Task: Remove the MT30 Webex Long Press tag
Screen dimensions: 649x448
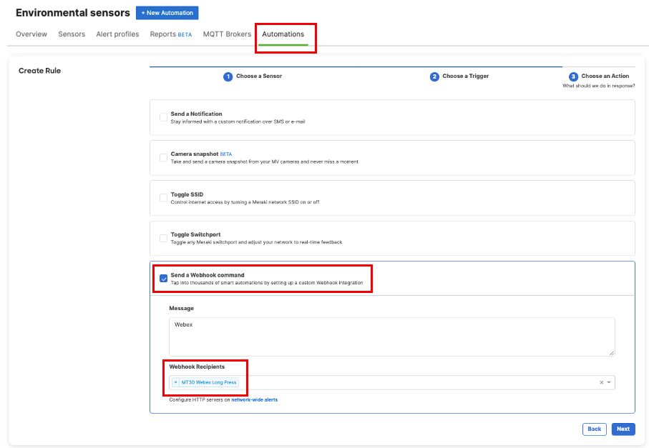Action: point(175,382)
